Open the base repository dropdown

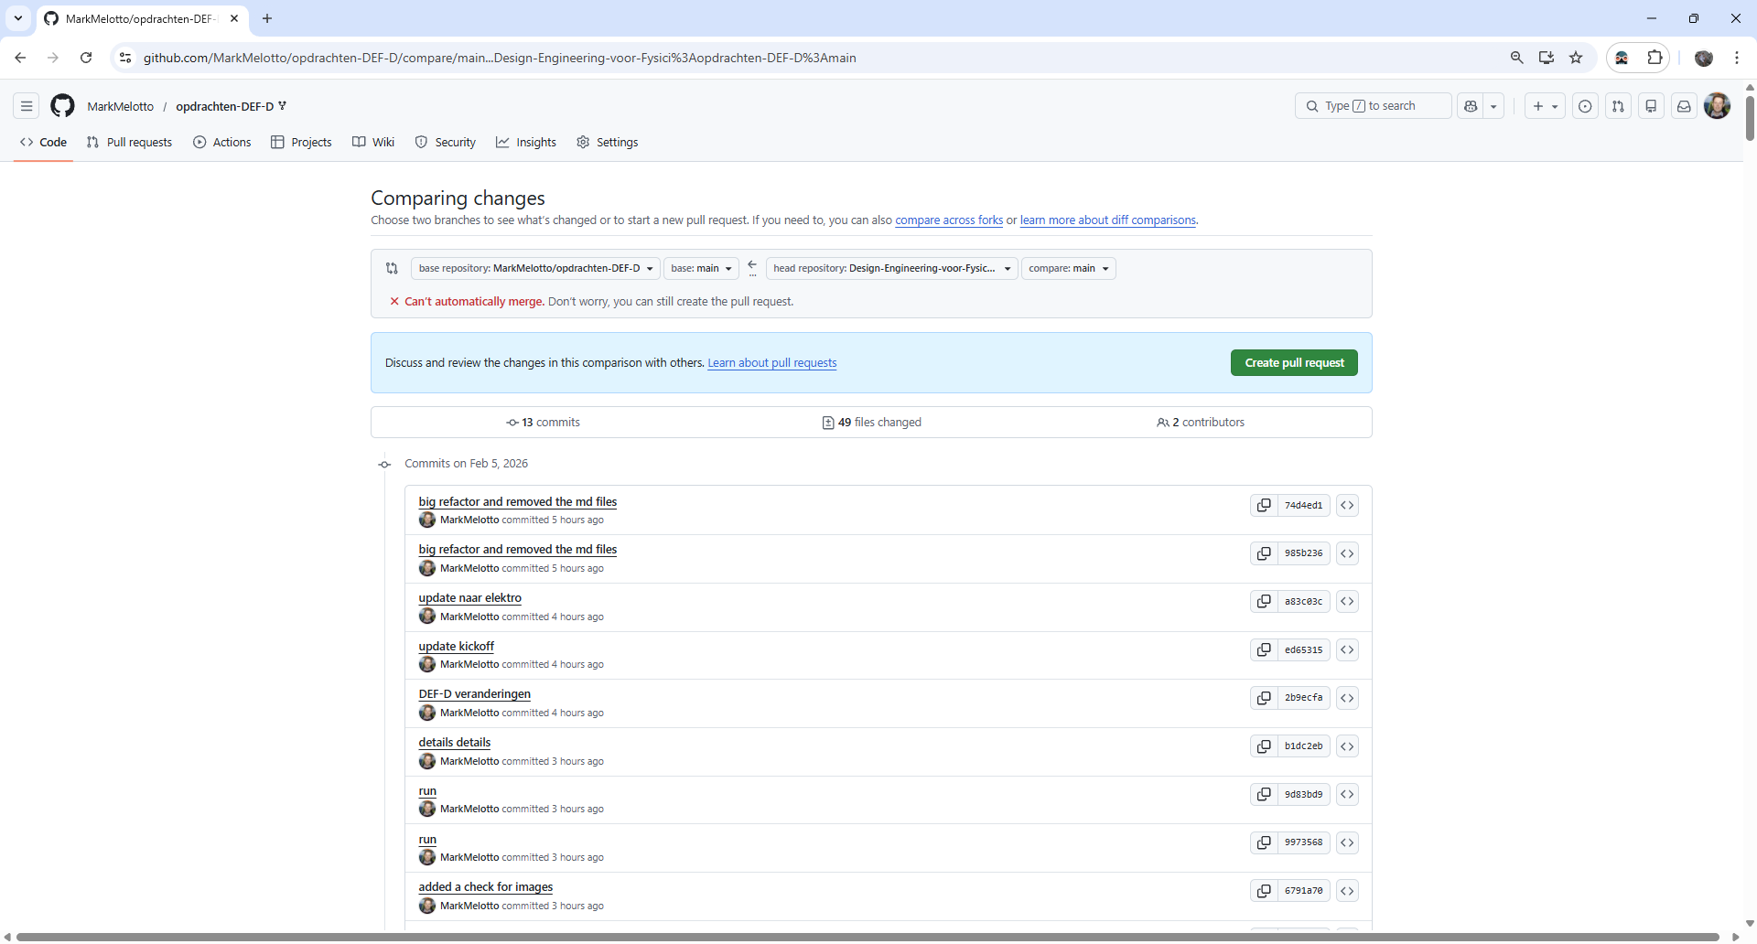pyautogui.click(x=535, y=268)
